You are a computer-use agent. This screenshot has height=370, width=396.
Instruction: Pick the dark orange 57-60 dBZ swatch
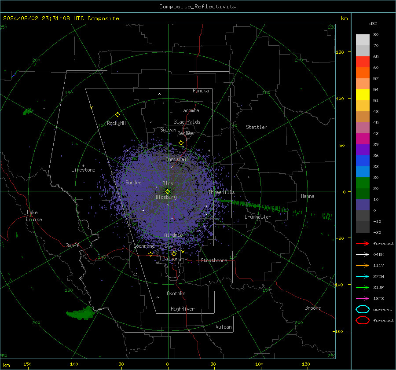pyautogui.click(x=363, y=73)
